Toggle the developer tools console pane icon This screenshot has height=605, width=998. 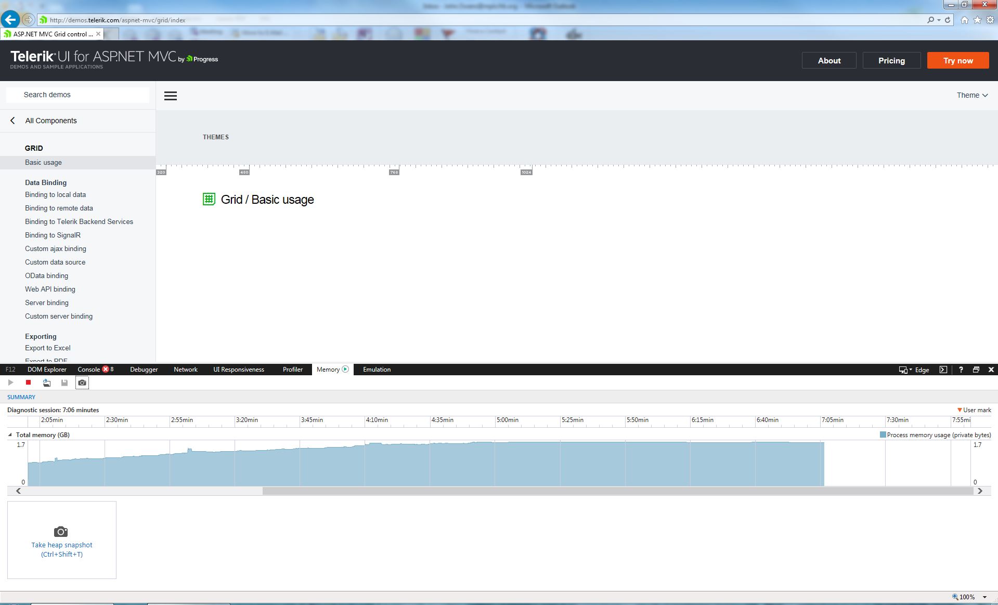coord(943,370)
